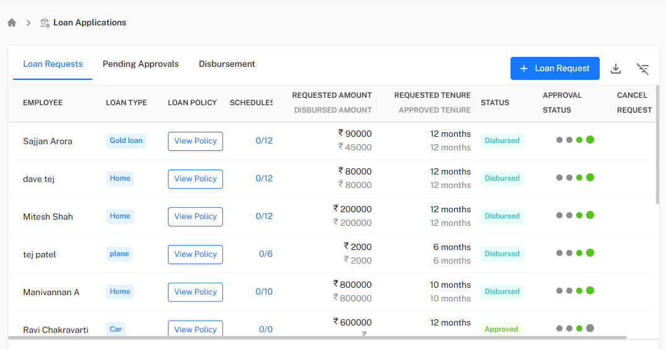Open the 0/12 schedules link for dave tej
Viewport: 666px width, 349px height.
[x=264, y=179]
